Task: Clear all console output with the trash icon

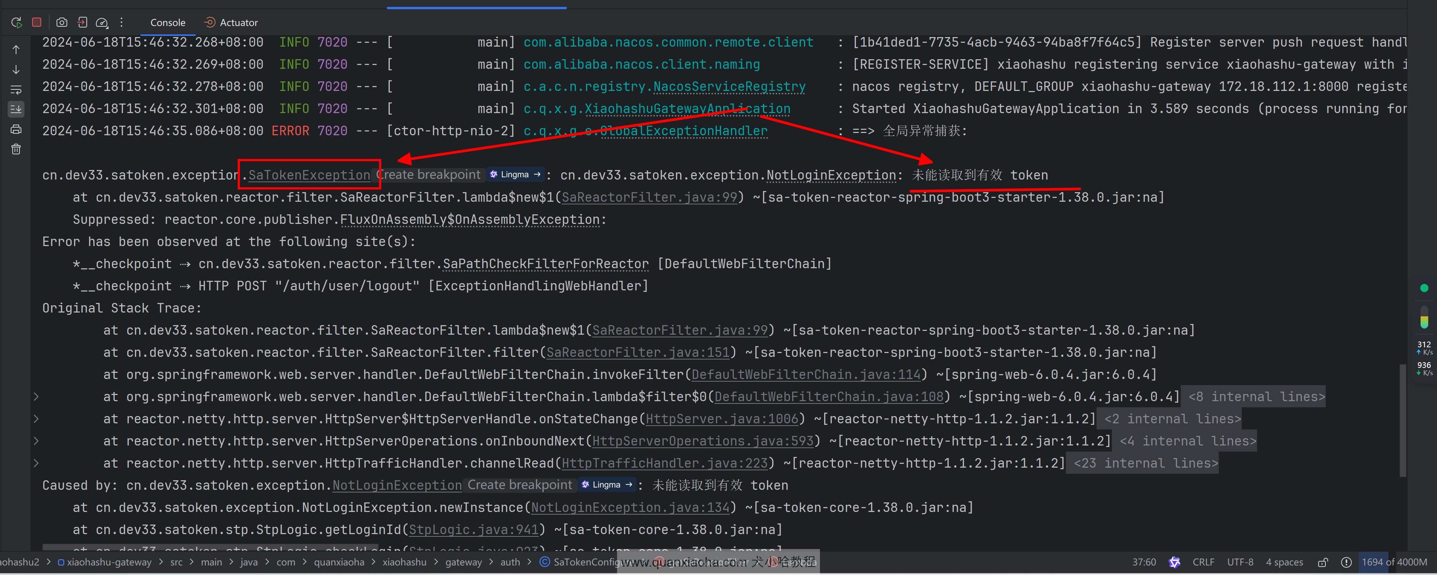Action: [x=16, y=149]
